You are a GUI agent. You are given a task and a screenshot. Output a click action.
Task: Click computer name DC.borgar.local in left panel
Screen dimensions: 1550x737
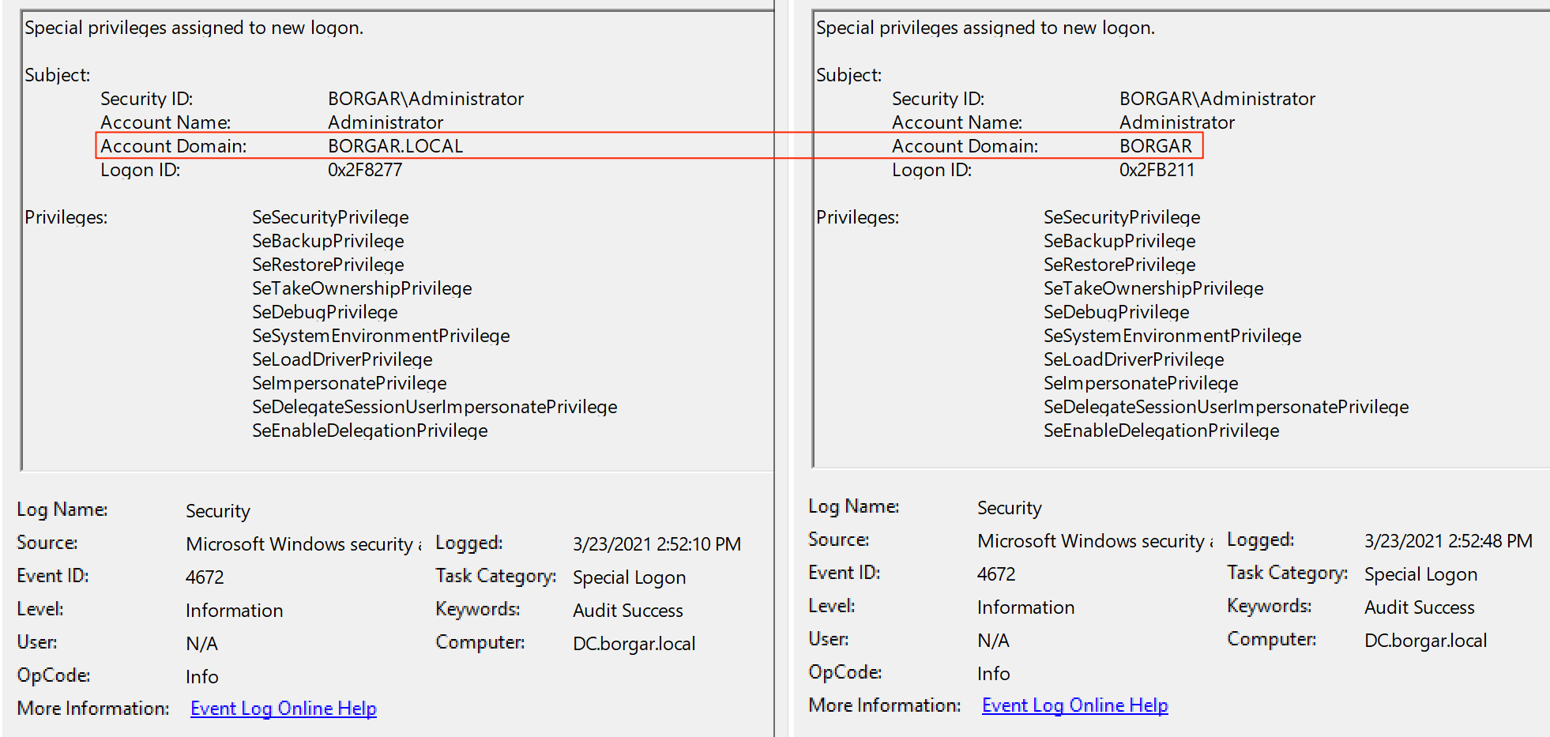[634, 644]
